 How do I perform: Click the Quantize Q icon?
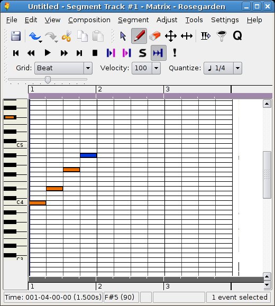237,36
